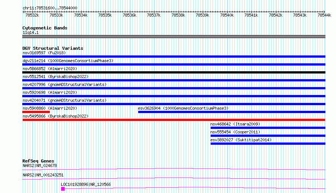Click the 78543k ruler tick label
The height and width of the screenshot is (193, 336).
point(300,15)
